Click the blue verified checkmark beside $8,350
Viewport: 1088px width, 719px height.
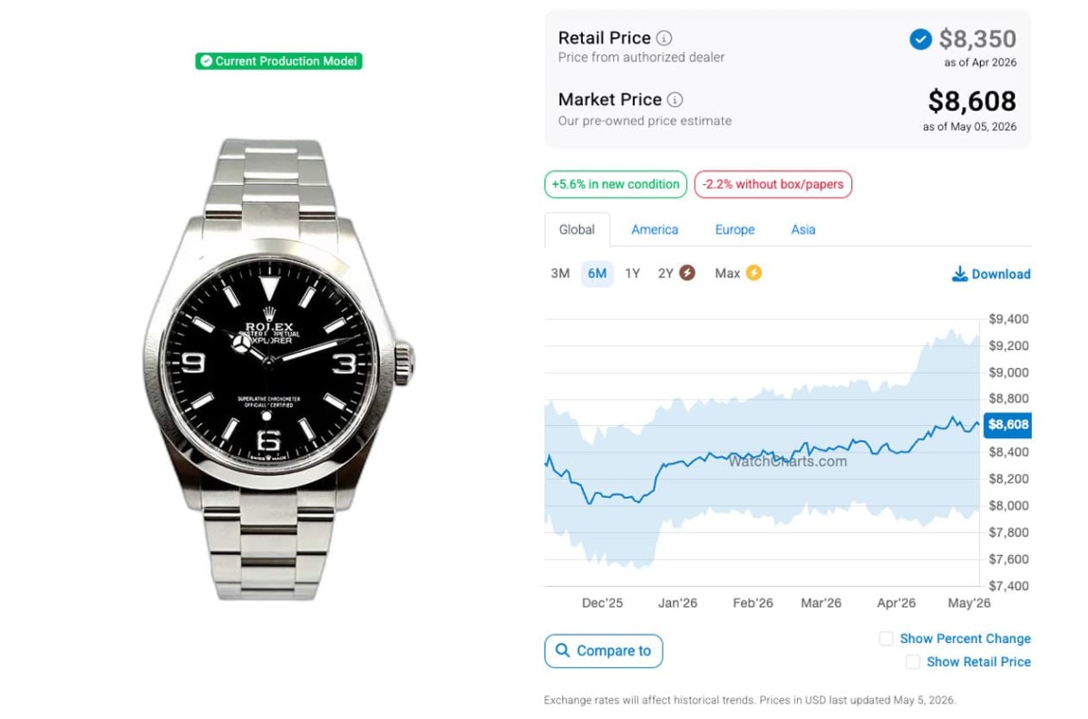920,39
